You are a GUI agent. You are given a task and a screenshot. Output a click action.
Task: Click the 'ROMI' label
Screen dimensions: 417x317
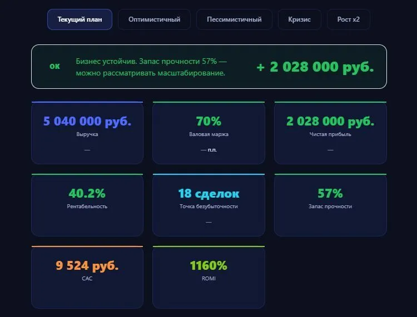click(209, 279)
